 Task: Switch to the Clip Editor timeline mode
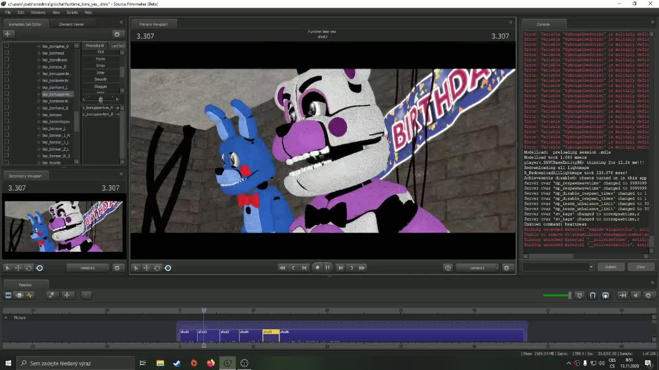(8, 295)
